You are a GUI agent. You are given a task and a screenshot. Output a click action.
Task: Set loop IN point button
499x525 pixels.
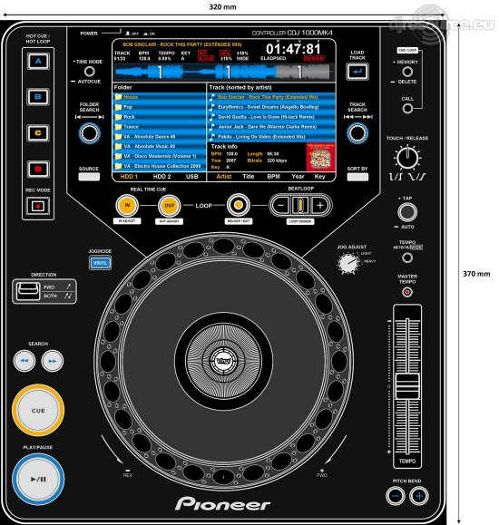coord(127,205)
